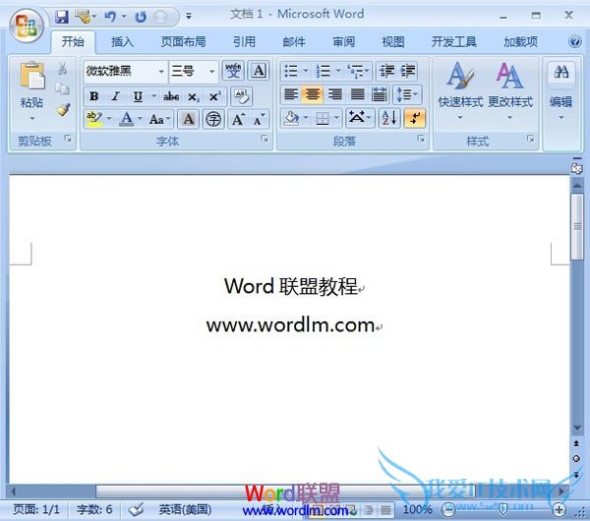
Task: Cut selection with scissors icon
Action: pyautogui.click(x=63, y=69)
